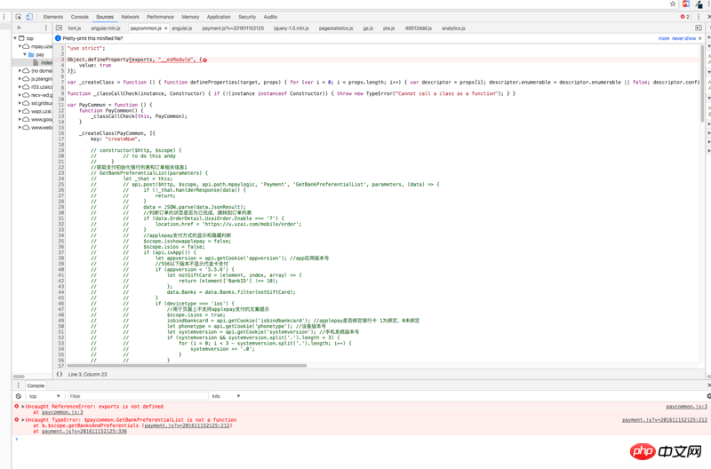Expand the Uncaught TypeError message
The image size is (711, 469).
[23, 419]
